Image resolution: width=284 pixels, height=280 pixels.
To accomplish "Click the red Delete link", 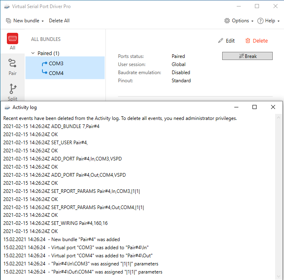I will pos(260,41).
